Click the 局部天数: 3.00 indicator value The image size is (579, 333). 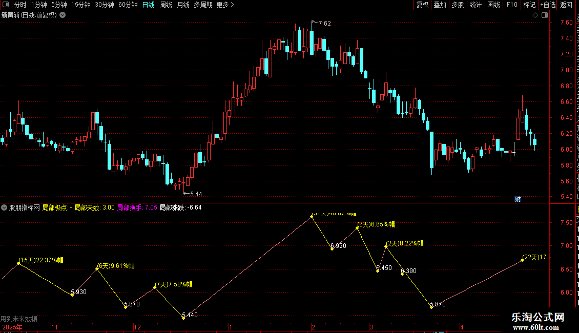click(x=94, y=207)
